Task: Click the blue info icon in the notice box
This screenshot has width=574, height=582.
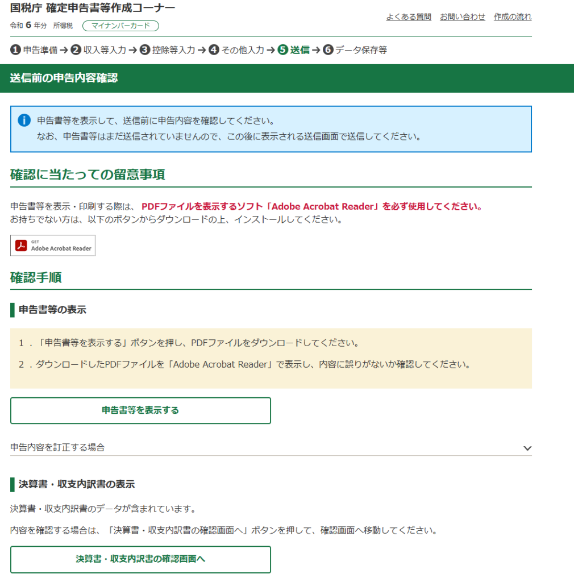Action: point(24,120)
